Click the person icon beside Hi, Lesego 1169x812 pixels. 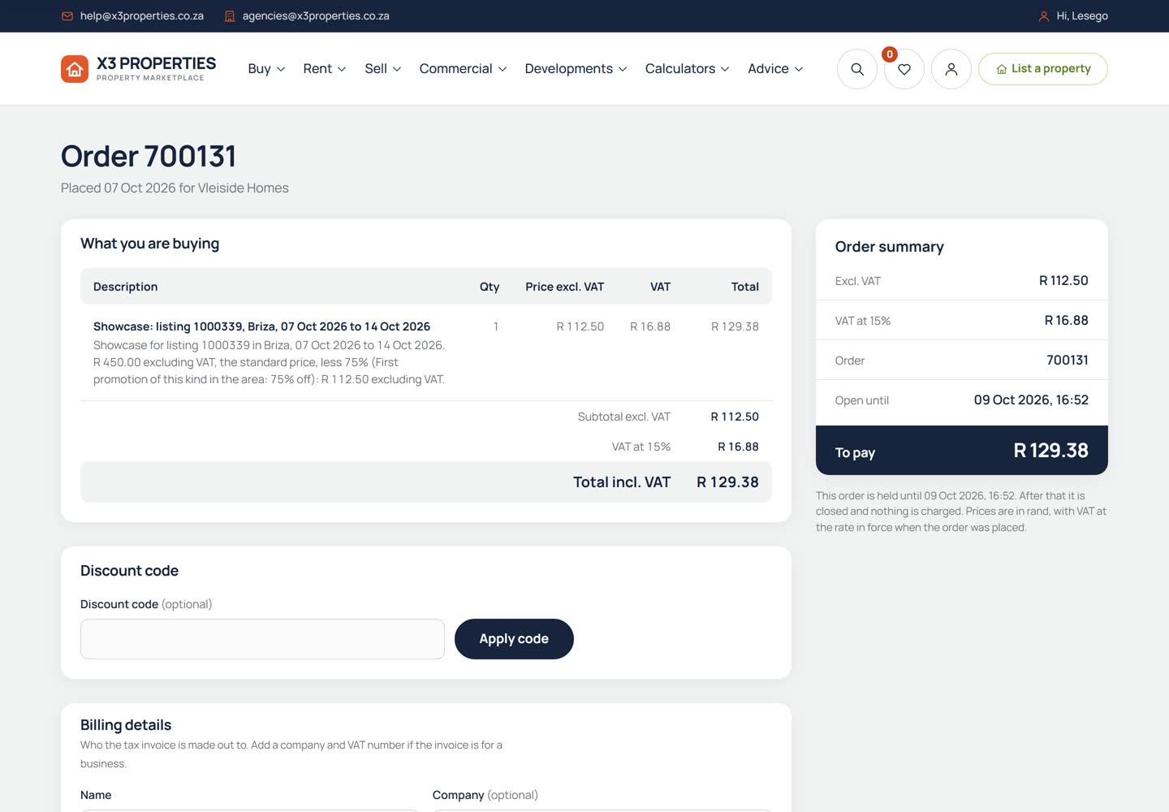click(x=1044, y=16)
